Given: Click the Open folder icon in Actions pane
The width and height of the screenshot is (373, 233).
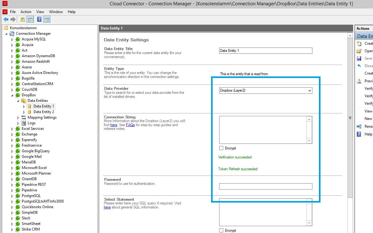Looking at the screenshot, I should [x=359, y=51].
